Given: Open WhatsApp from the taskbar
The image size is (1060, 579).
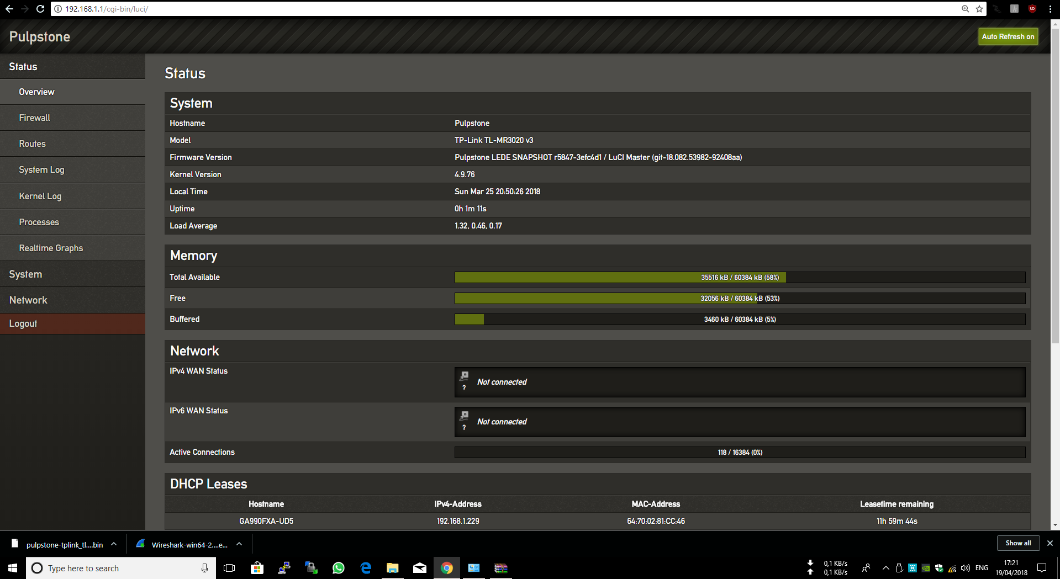Looking at the screenshot, I should coord(339,568).
